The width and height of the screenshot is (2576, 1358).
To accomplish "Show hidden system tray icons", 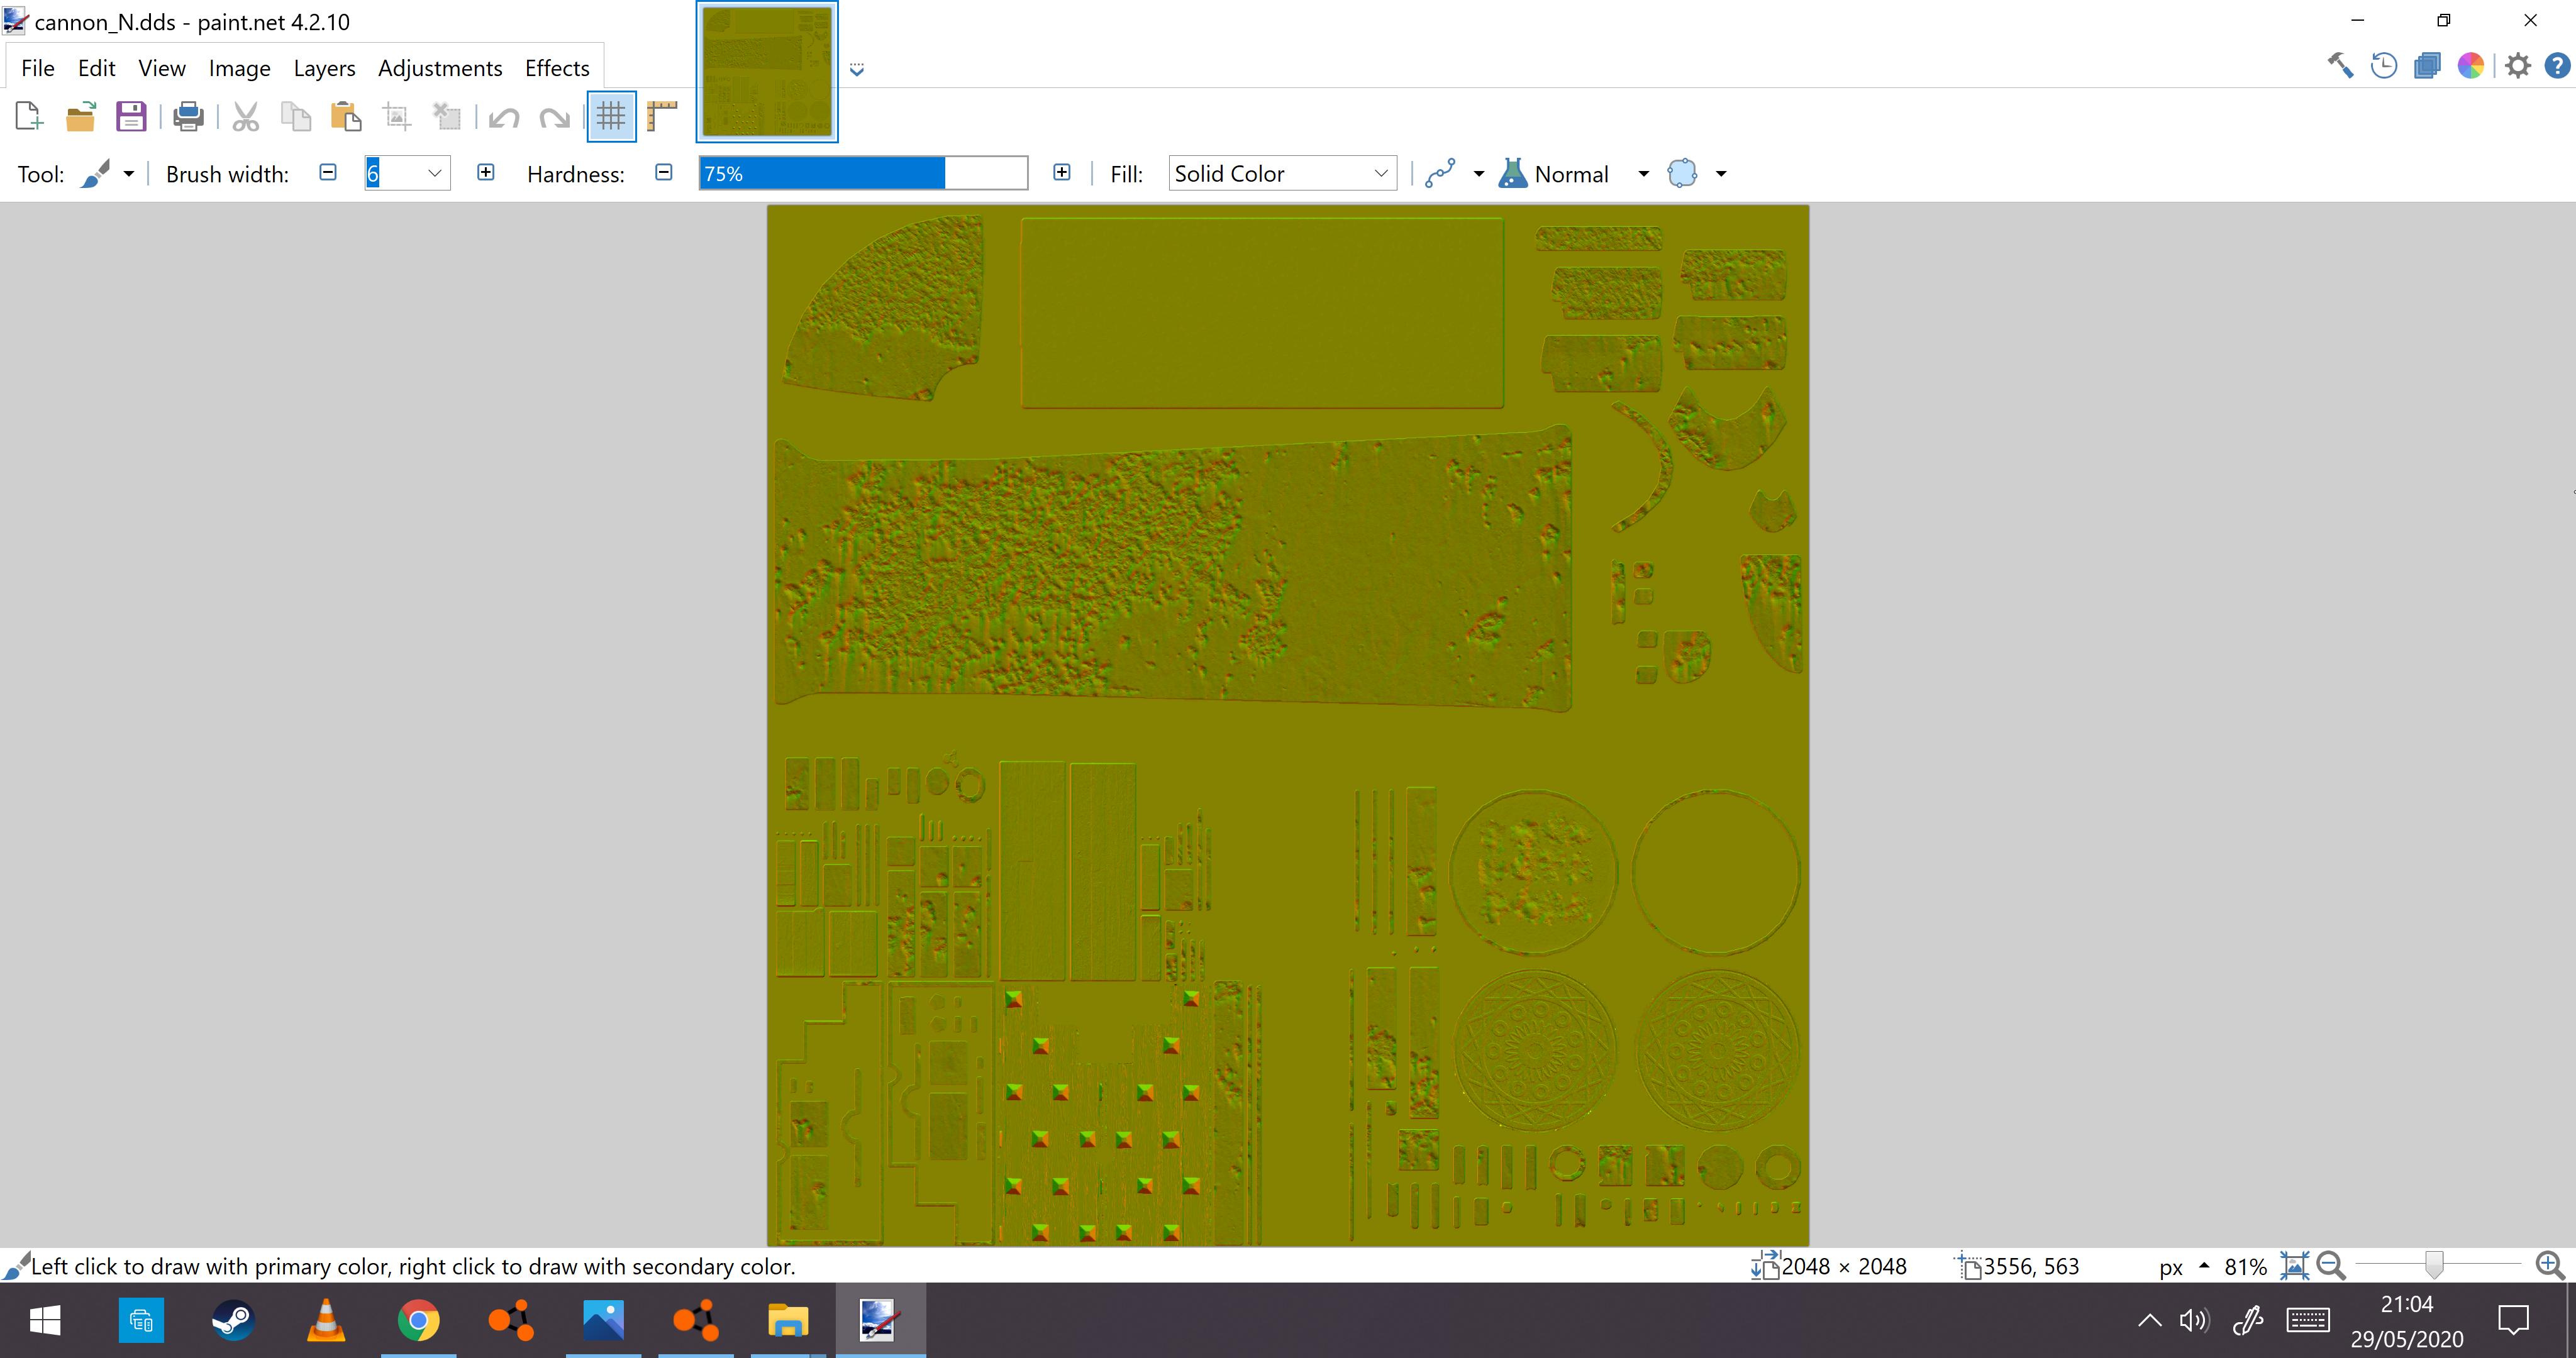I will [2149, 1321].
